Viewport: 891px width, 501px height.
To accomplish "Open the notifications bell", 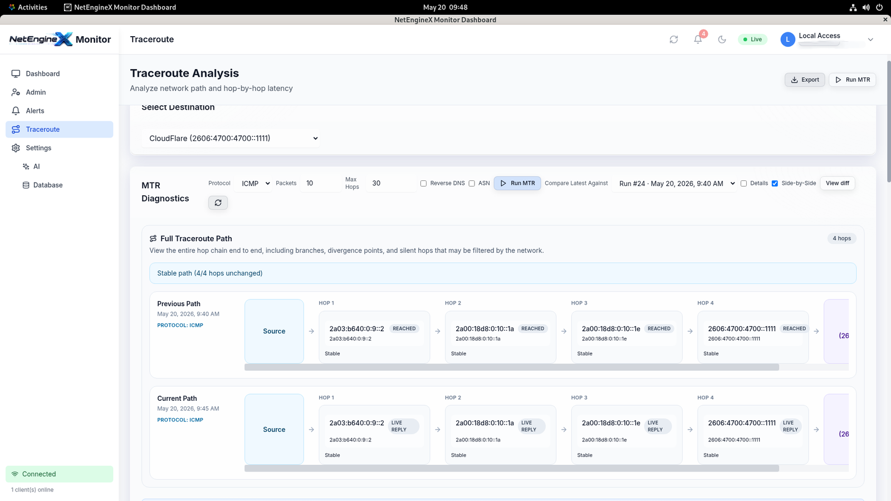I will click(698, 40).
